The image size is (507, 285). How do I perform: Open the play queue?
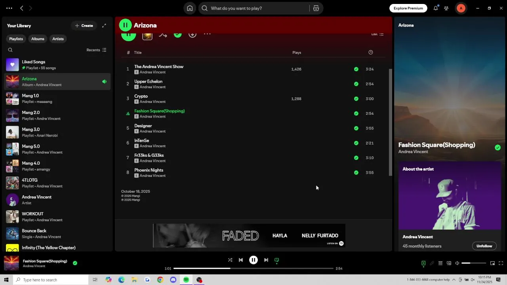(440, 263)
